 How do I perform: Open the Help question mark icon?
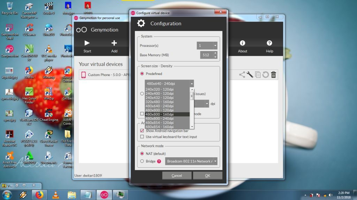pyautogui.click(x=269, y=43)
